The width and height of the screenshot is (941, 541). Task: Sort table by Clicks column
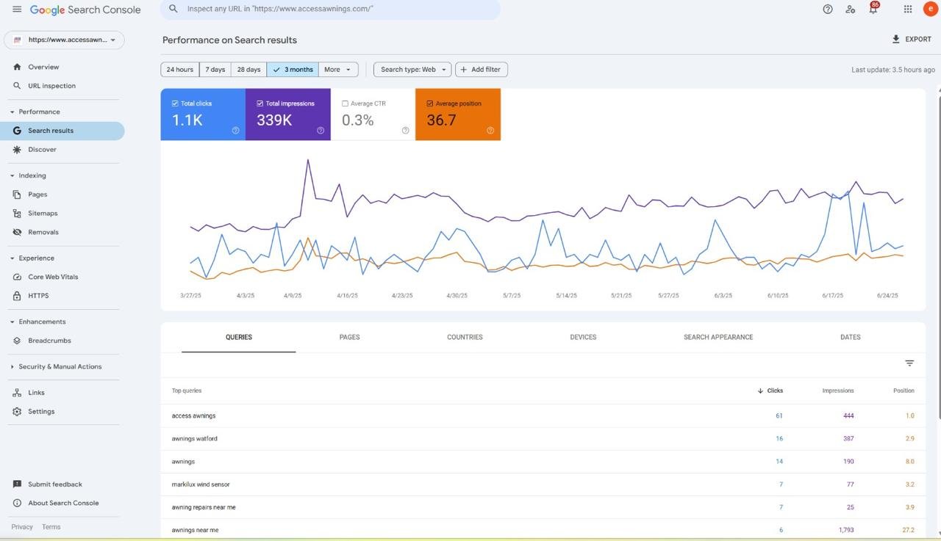coord(770,391)
